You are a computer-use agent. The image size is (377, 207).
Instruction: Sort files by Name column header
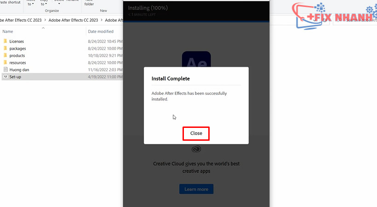[8, 32]
